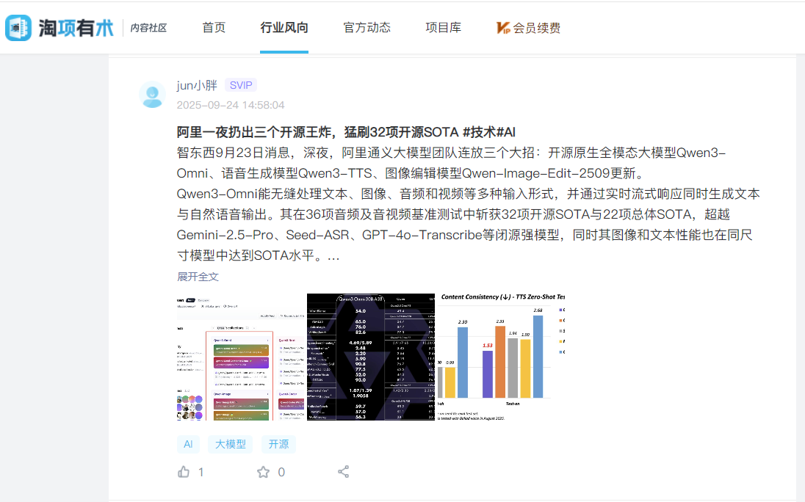
Task: Open the 官方动态 tab
Action: click(x=367, y=28)
